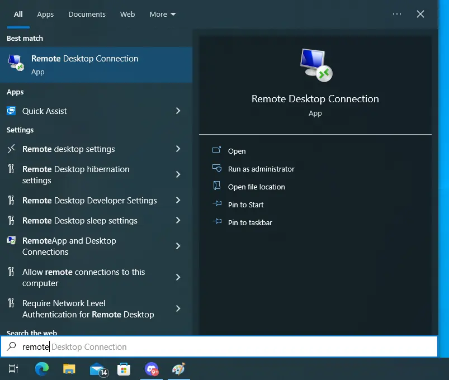Open 'Remote desktop settings' result
Screen dimensions: 449x380
(68, 149)
